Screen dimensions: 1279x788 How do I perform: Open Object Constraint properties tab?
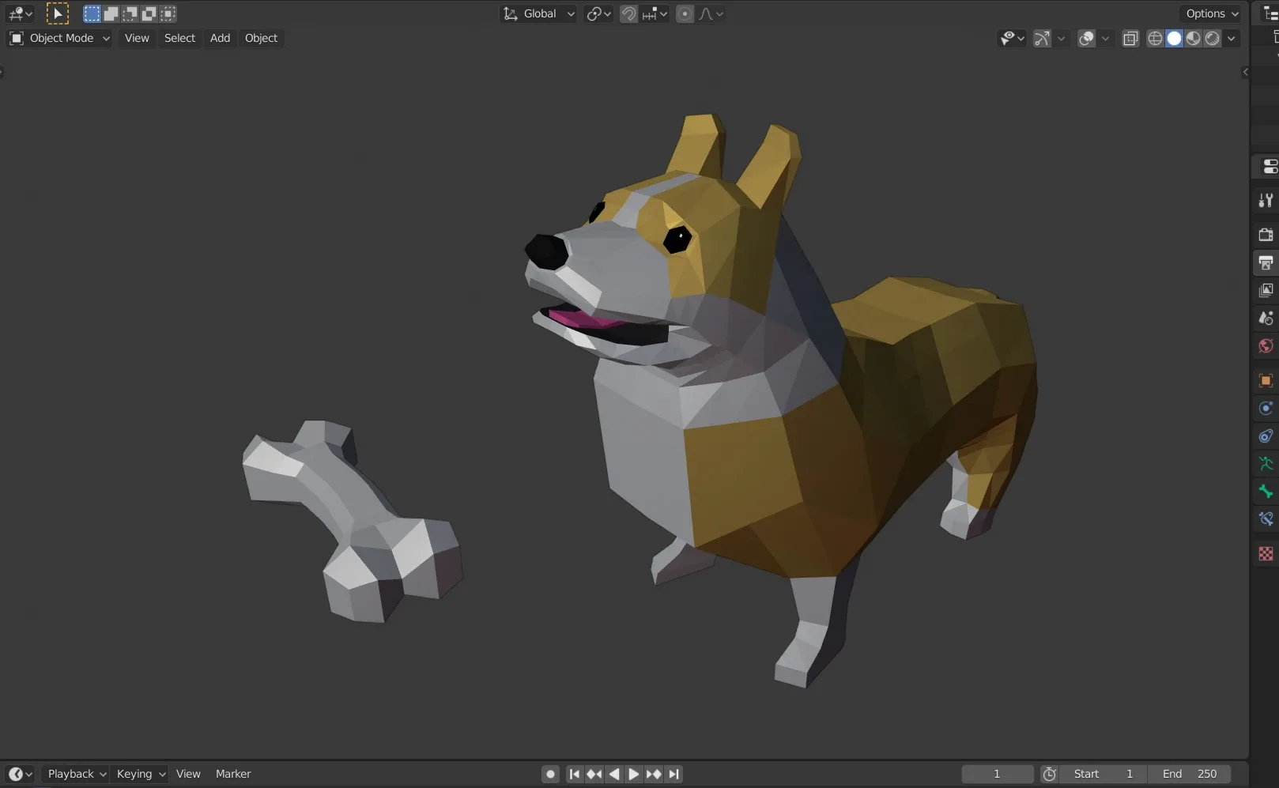coord(1266,435)
